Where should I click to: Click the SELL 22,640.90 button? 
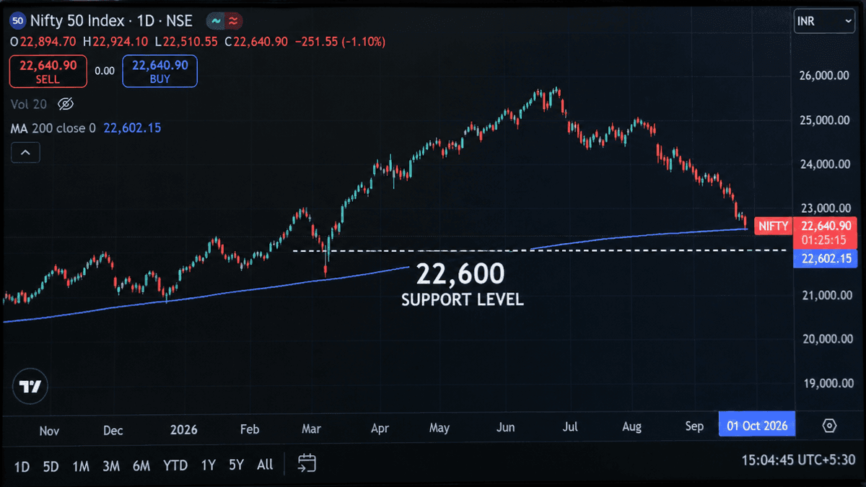pyautogui.click(x=48, y=71)
